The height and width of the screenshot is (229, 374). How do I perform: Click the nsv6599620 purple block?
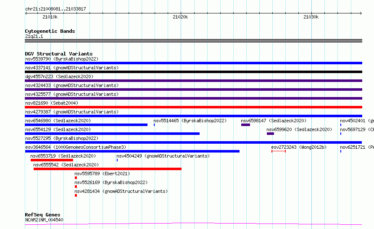pyautogui.click(x=270, y=134)
